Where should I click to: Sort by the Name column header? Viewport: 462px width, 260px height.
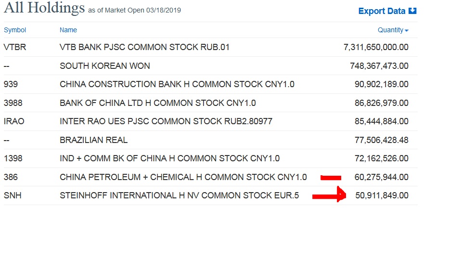68,30
